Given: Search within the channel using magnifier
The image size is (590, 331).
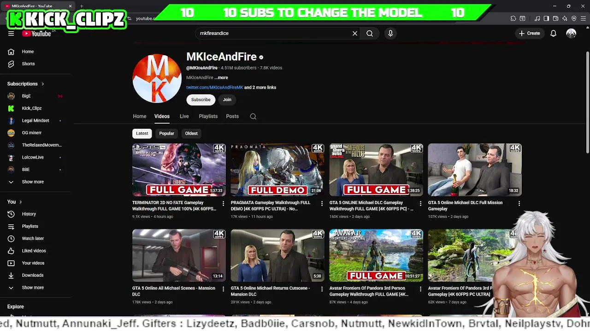Looking at the screenshot, I should [x=253, y=116].
